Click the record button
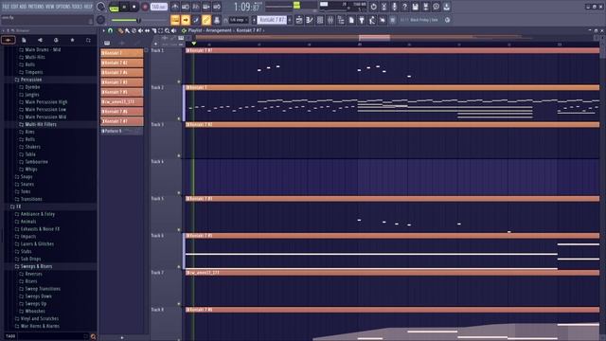Viewport: 606px width, 341px height. [145, 7]
